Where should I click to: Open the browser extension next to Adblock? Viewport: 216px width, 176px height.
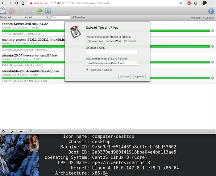[x=195, y=3]
